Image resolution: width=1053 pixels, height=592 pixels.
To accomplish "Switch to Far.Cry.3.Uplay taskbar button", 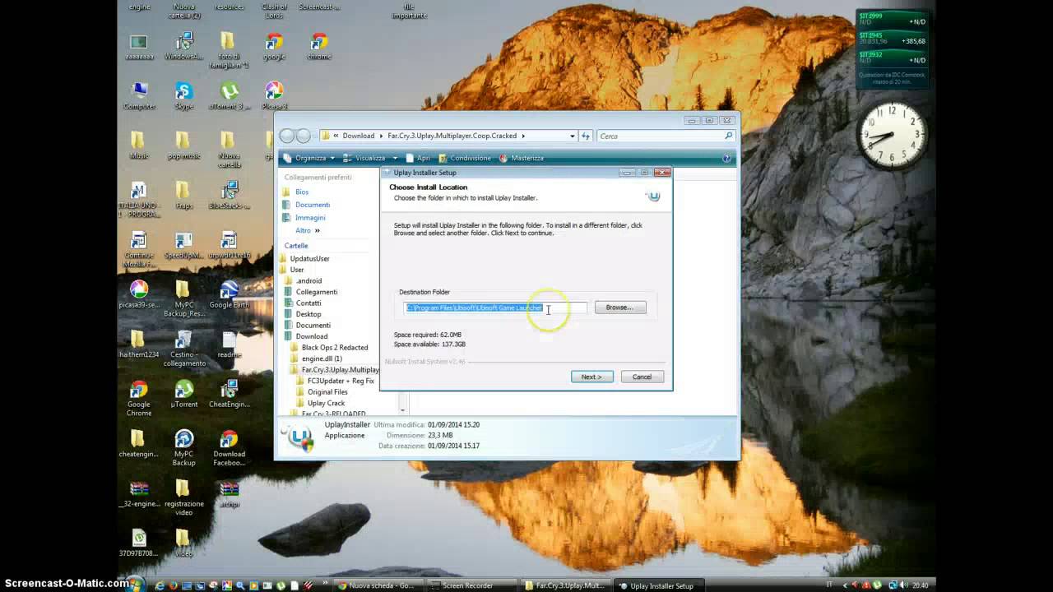I will [568, 585].
